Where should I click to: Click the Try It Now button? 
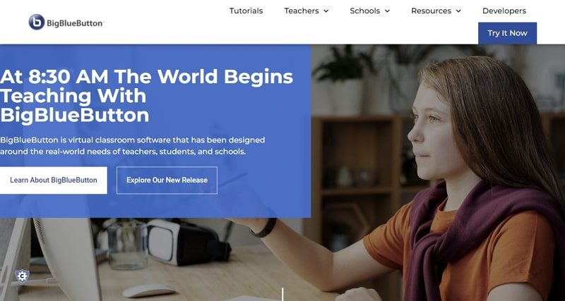pyautogui.click(x=507, y=33)
